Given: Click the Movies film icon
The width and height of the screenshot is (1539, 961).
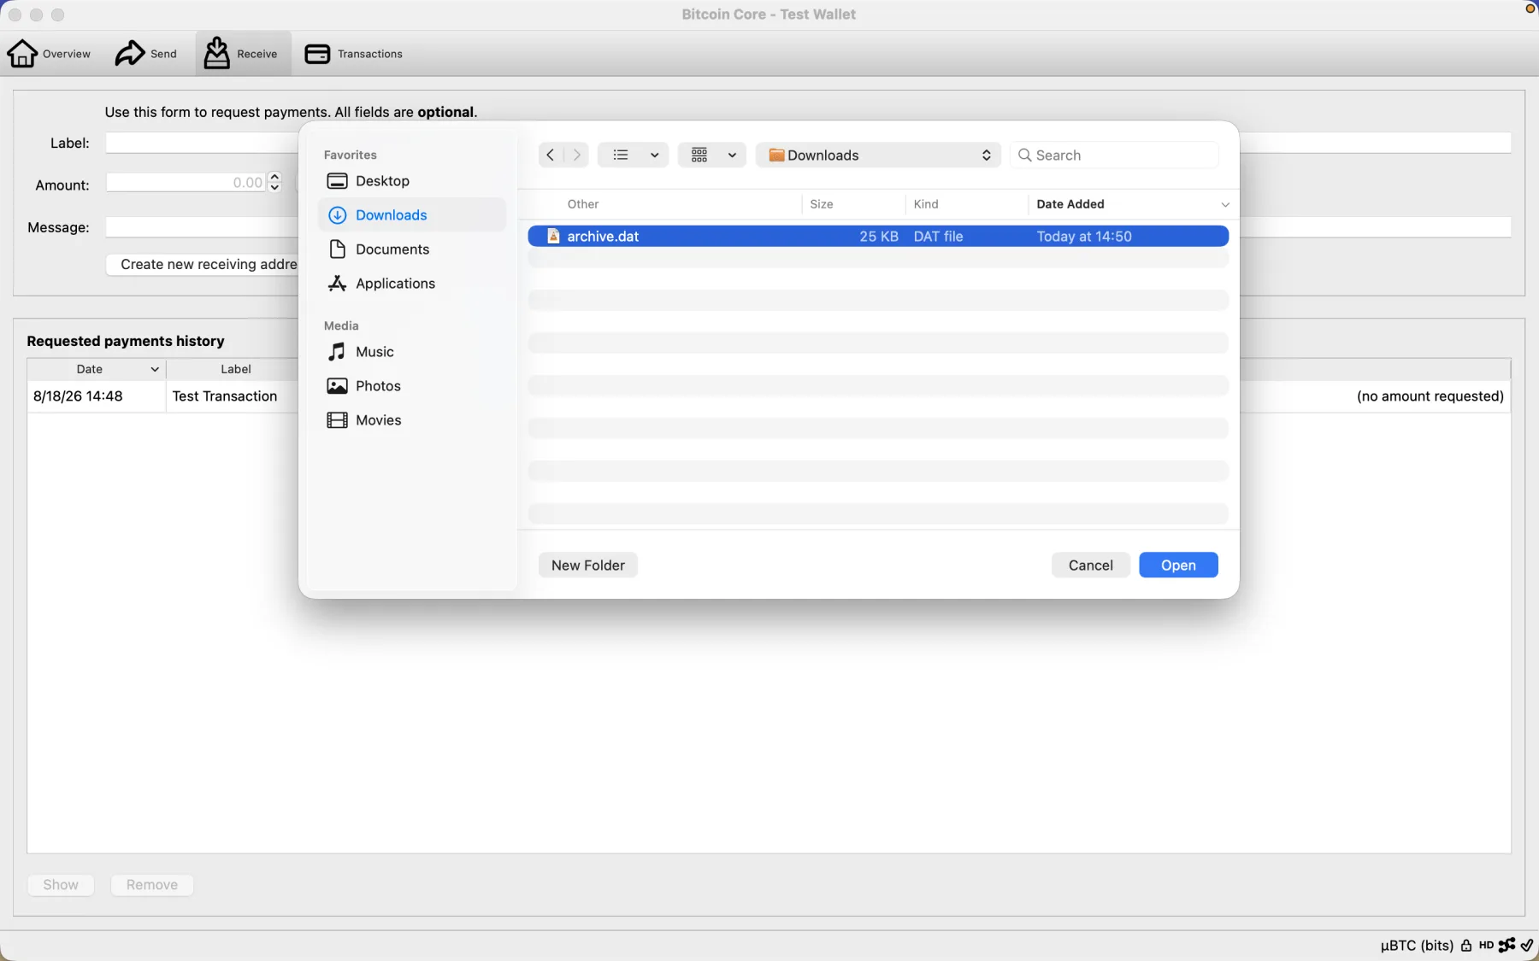Looking at the screenshot, I should [338, 420].
